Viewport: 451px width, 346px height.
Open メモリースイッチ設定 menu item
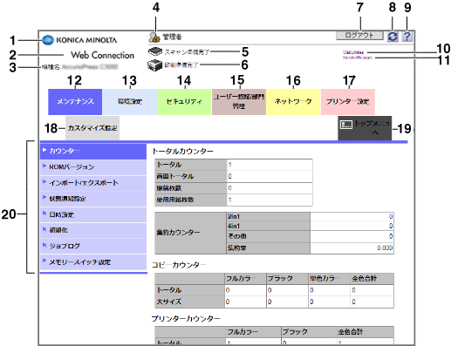pyautogui.click(x=93, y=262)
